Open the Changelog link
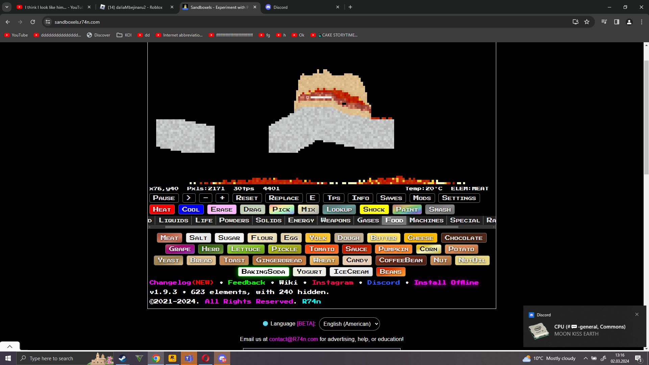Image resolution: width=649 pixels, height=365 pixels. [x=182, y=283]
